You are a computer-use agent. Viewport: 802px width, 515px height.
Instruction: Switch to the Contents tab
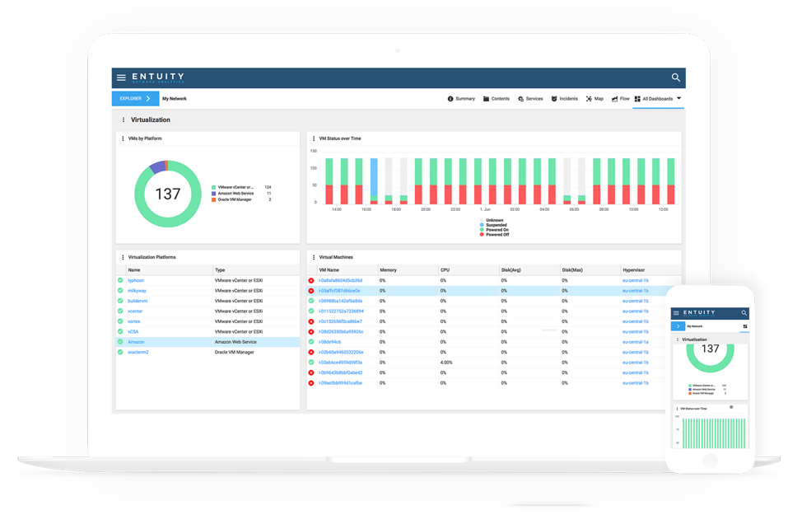tap(497, 99)
